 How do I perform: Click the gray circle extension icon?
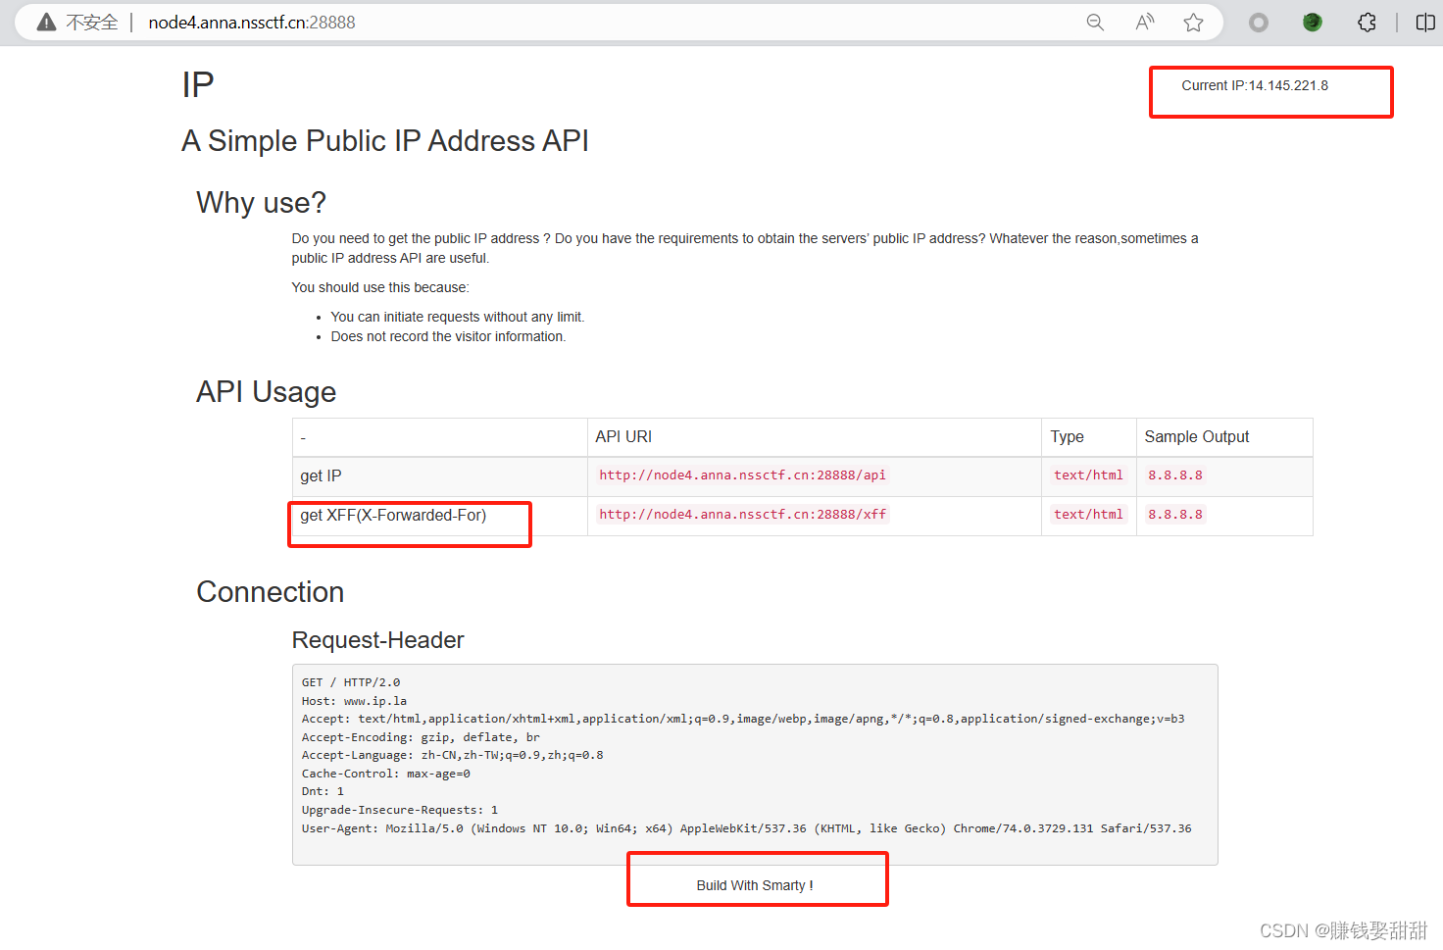pyautogui.click(x=1258, y=22)
